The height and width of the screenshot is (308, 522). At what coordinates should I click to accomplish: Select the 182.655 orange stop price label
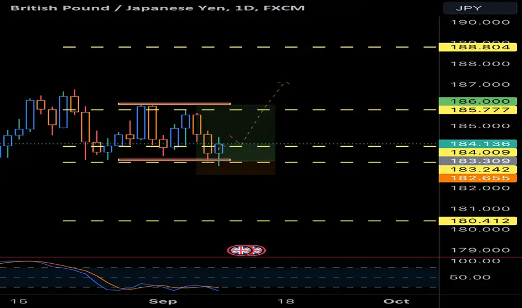(478, 178)
